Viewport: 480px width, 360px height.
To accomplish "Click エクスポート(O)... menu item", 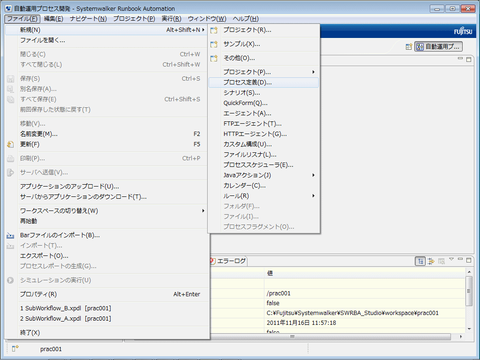I will click(x=106, y=256).
